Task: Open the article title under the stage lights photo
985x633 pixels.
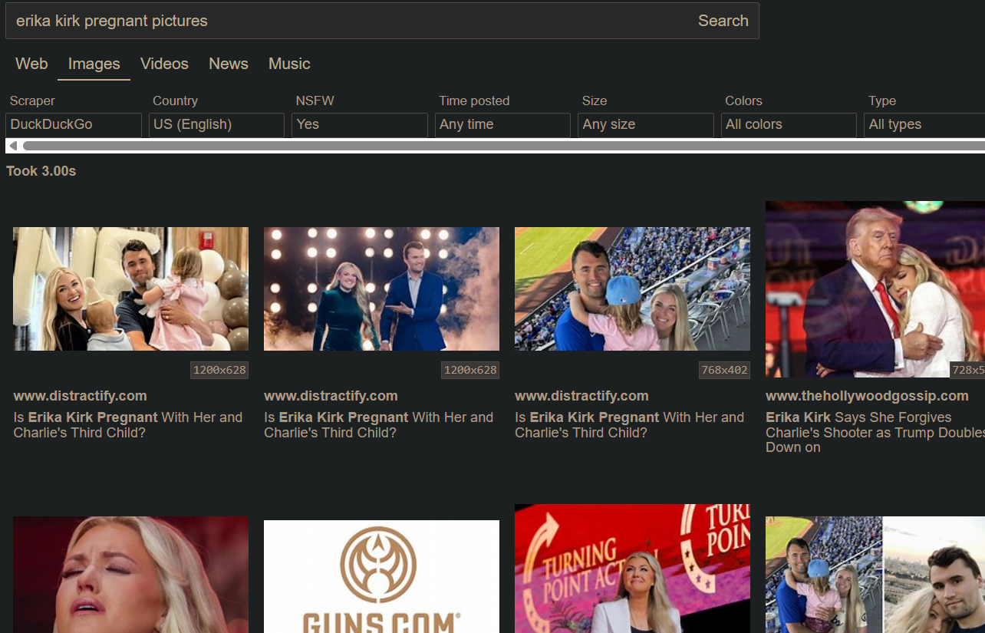Action: [379, 425]
